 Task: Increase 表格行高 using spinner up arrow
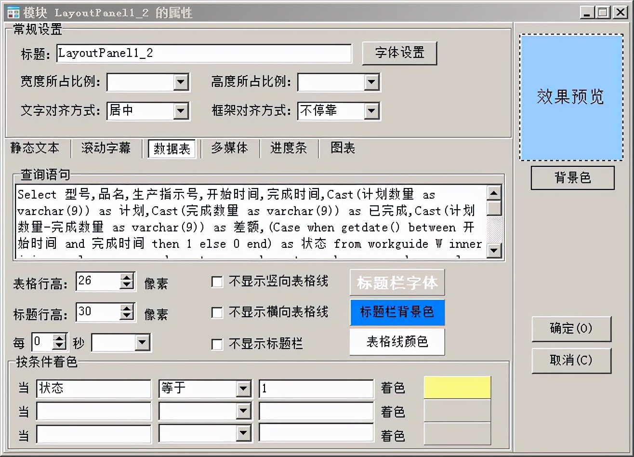(127, 278)
